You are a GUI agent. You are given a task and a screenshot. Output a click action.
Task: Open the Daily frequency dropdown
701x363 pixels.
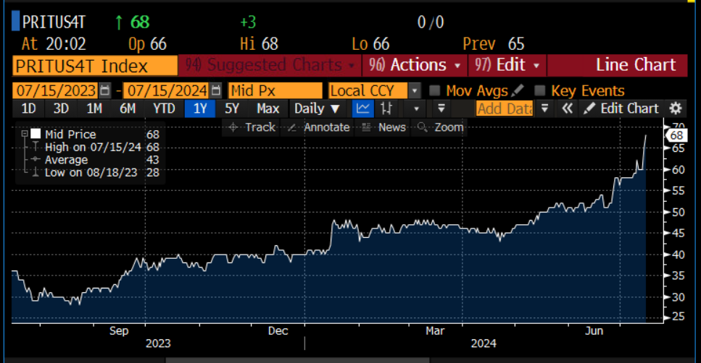317,108
